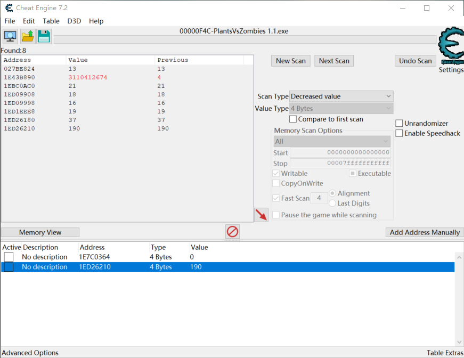Open the D3D menu
This screenshot has width=464, height=358.
coord(74,21)
